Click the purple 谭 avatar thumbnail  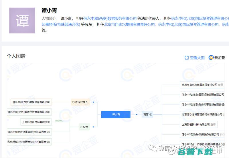(22, 21)
